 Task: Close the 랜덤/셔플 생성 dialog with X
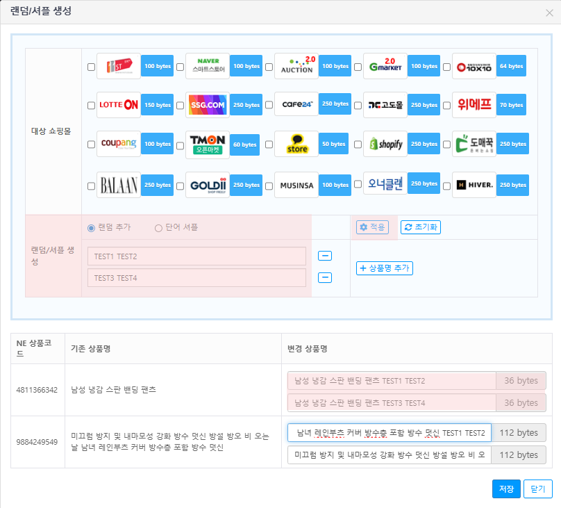point(550,13)
